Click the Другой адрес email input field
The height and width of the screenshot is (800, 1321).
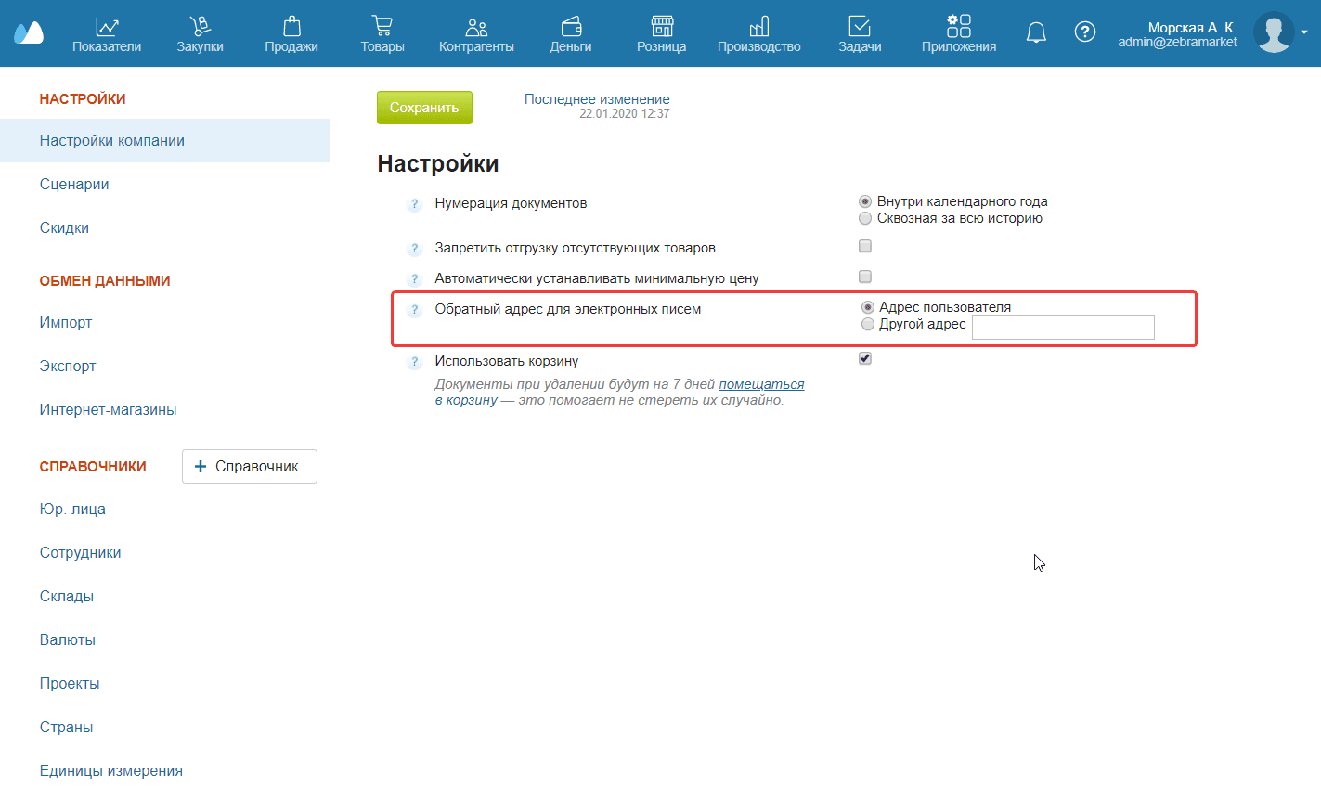[x=1062, y=327]
